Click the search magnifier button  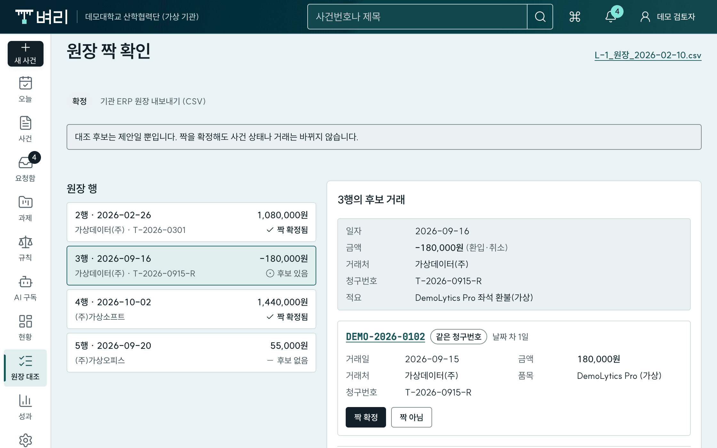coord(540,17)
